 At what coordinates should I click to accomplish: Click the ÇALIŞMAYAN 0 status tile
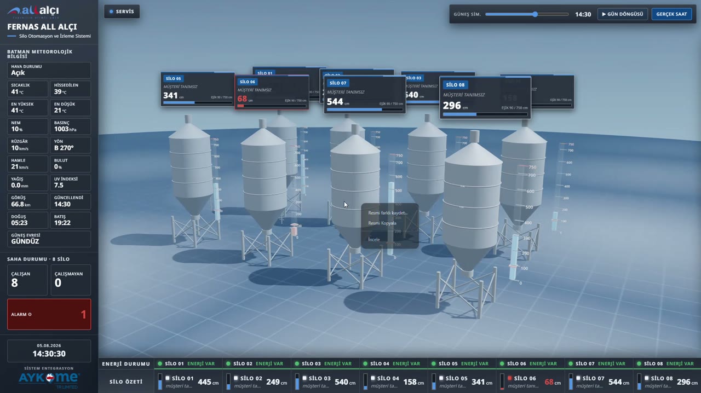point(71,280)
